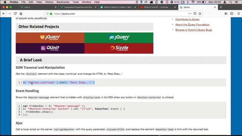Open Browse or Submit jQuery Bugs link
The height and width of the screenshot is (136, 242).
coord(194,30)
